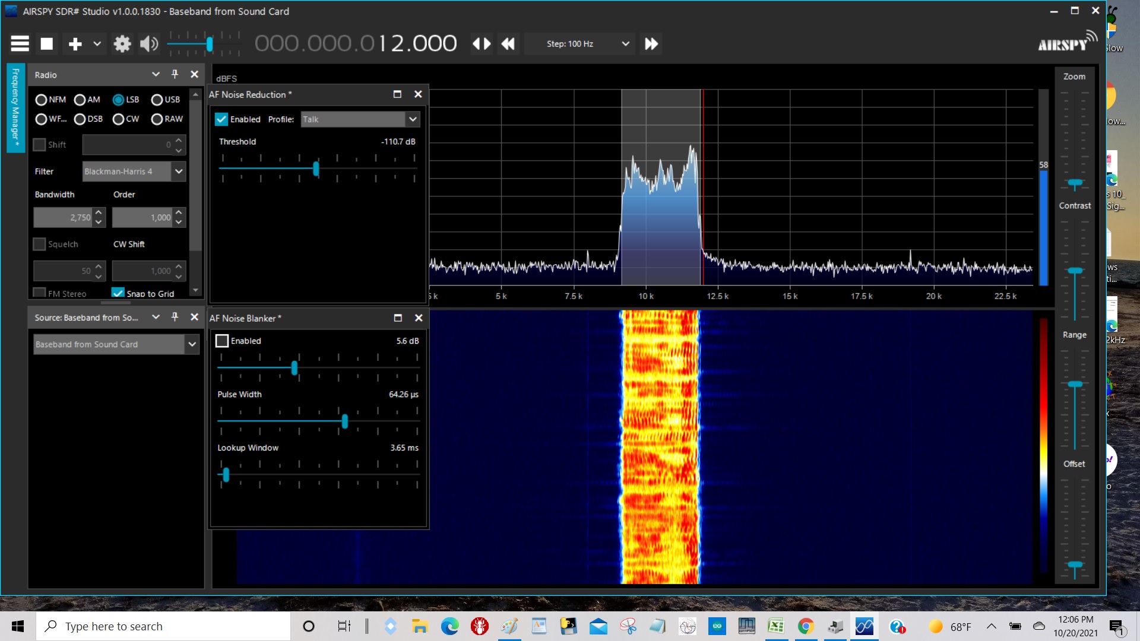Mute audio with speaker icon
The width and height of the screenshot is (1140, 641).
point(148,43)
